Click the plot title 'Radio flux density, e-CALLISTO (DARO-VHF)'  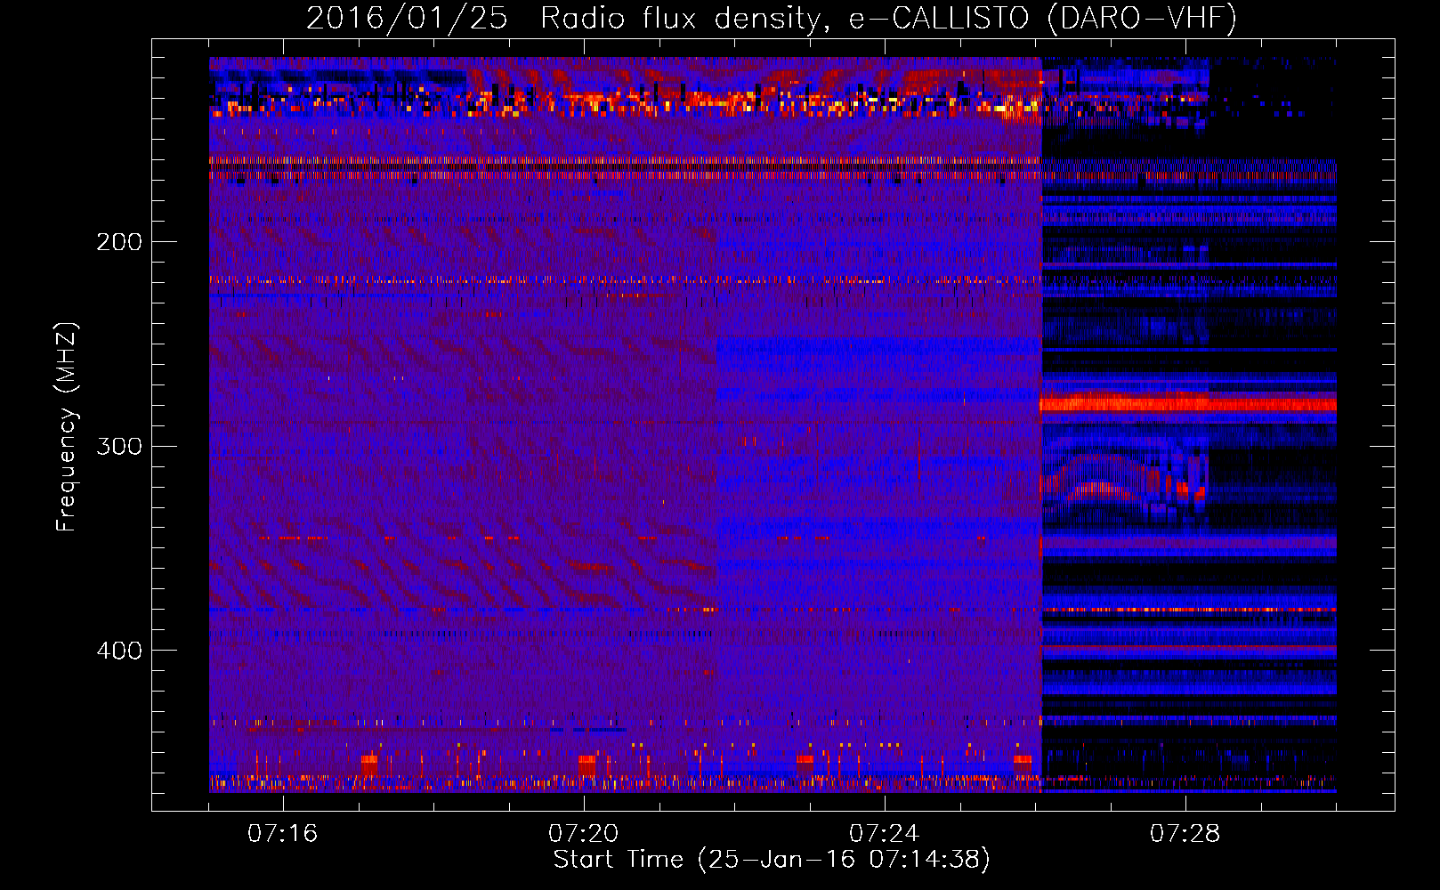pyautogui.click(x=888, y=18)
